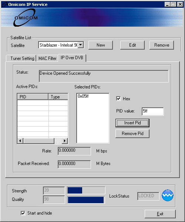Screen dimensions: 185x222
Task: Click the Omicom title bar app icon
Action: [4, 4]
